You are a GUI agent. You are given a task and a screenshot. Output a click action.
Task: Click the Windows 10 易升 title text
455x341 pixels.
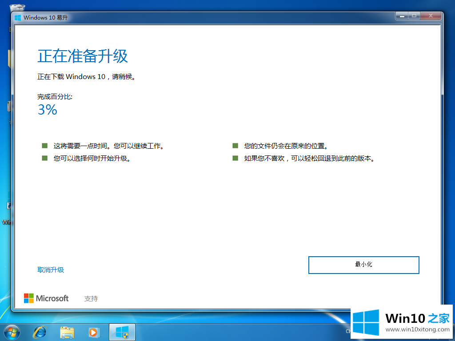[46, 18]
